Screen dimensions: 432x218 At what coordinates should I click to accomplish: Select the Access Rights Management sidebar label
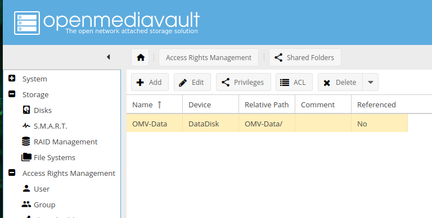tap(69, 173)
